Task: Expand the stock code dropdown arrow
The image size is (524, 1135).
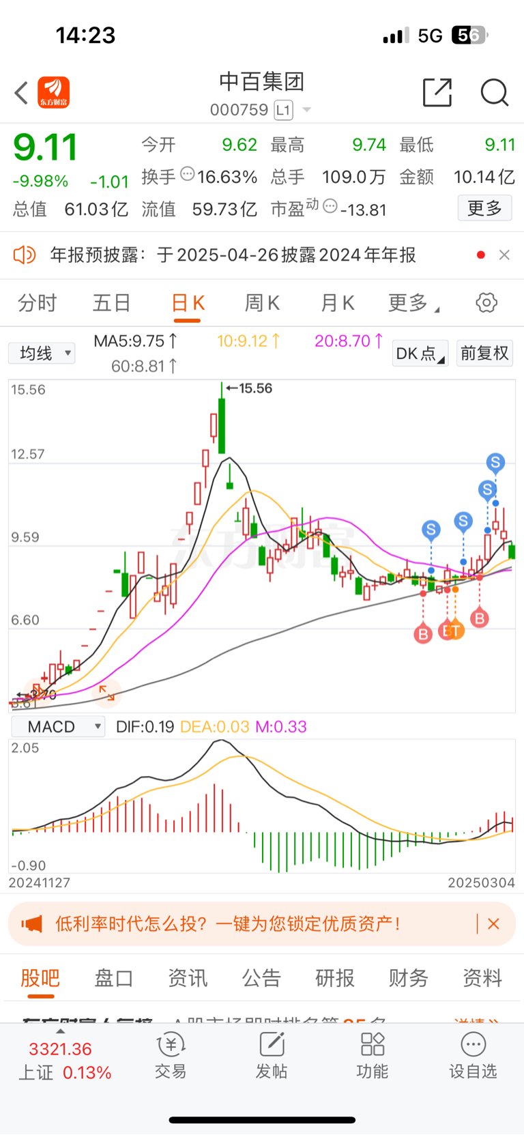Action: point(306,110)
